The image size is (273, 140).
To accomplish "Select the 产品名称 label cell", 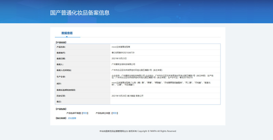I will click(83, 47).
